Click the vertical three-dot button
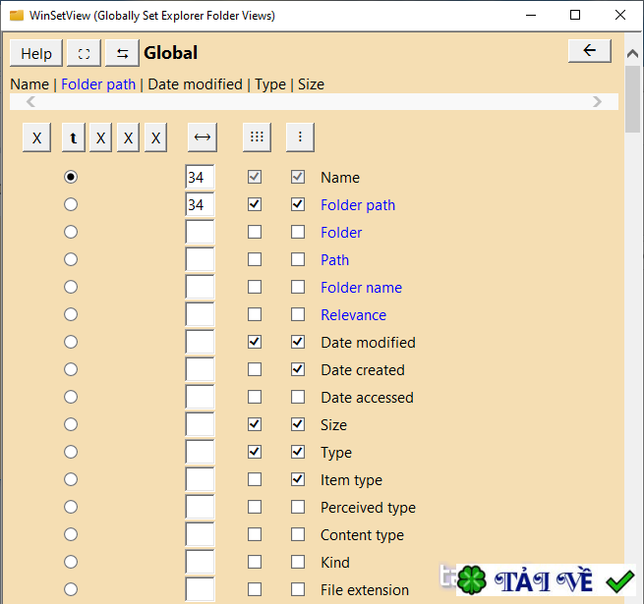 (300, 137)
